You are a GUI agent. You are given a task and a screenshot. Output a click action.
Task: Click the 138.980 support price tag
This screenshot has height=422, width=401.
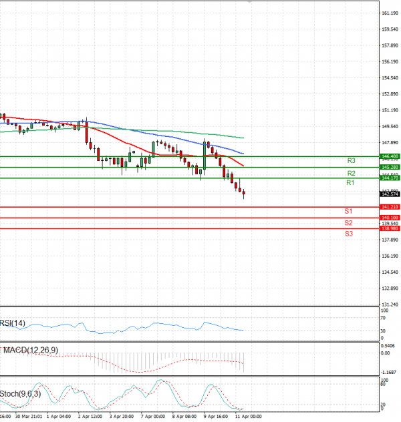pos(390,228)
